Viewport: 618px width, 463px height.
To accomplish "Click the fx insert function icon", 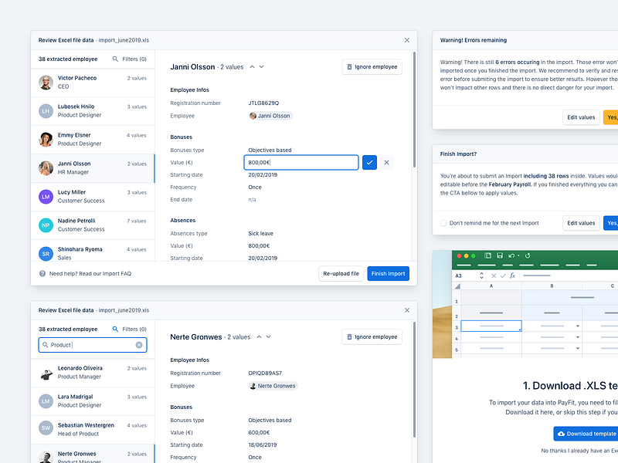I will [x=512, y=275].
